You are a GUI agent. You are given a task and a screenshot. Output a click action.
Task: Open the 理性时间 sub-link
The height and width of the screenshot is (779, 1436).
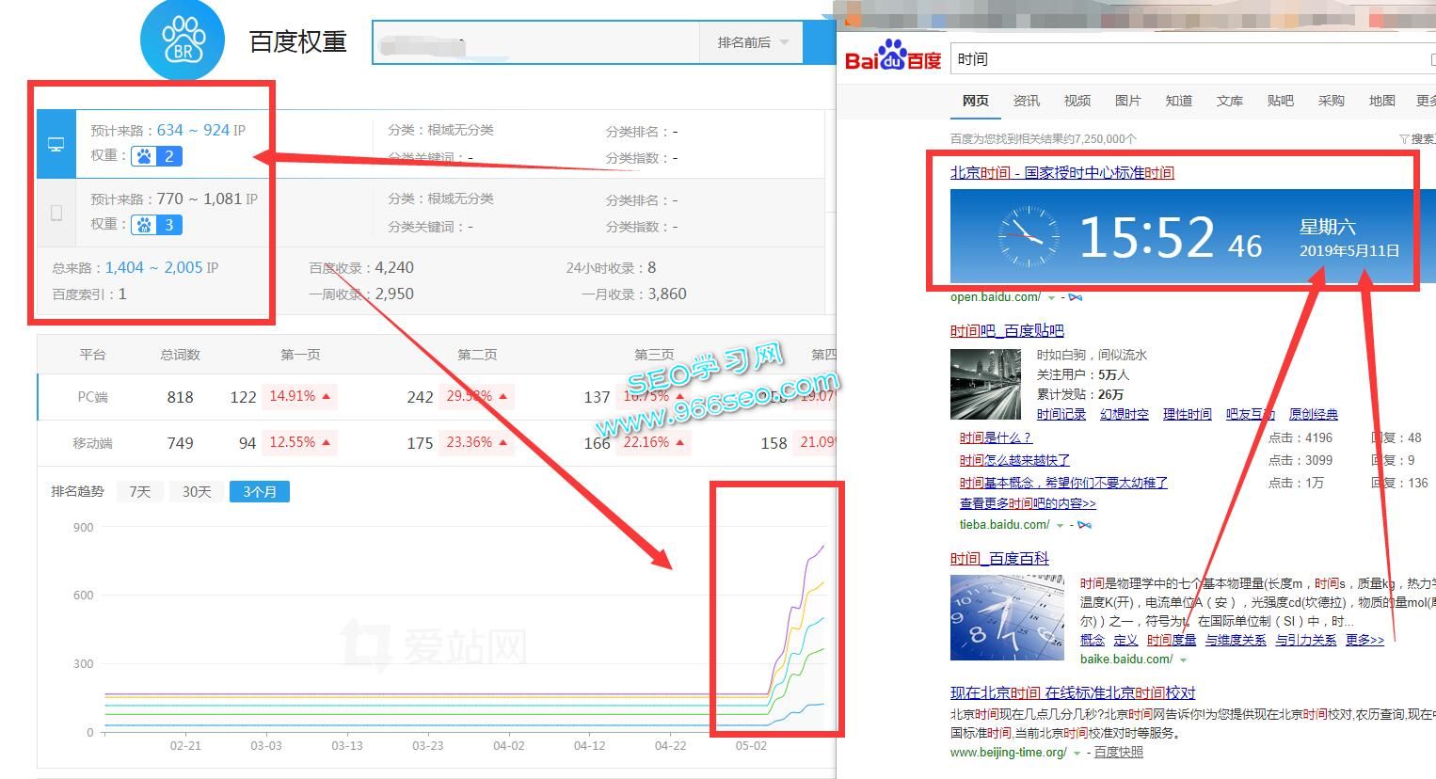[x=1188, y=415]
